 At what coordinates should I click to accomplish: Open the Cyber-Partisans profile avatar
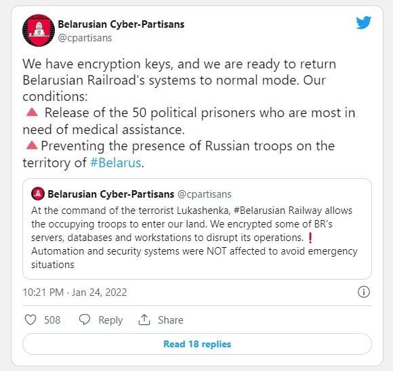pyautogui.click(x=39, y=30)
